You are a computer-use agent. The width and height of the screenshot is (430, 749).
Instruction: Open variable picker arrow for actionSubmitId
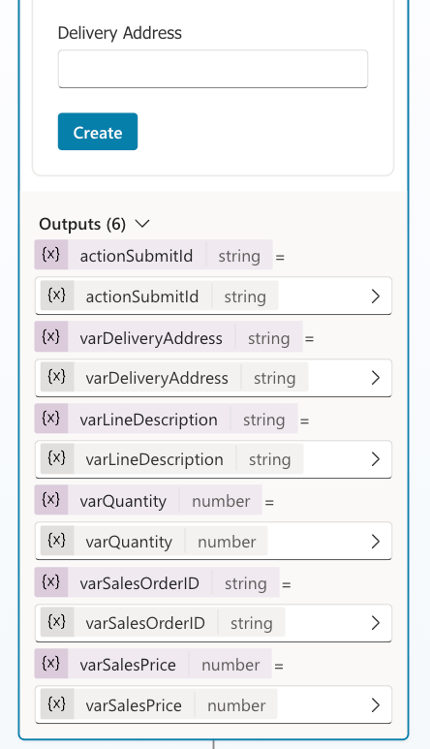click(376, 296)
